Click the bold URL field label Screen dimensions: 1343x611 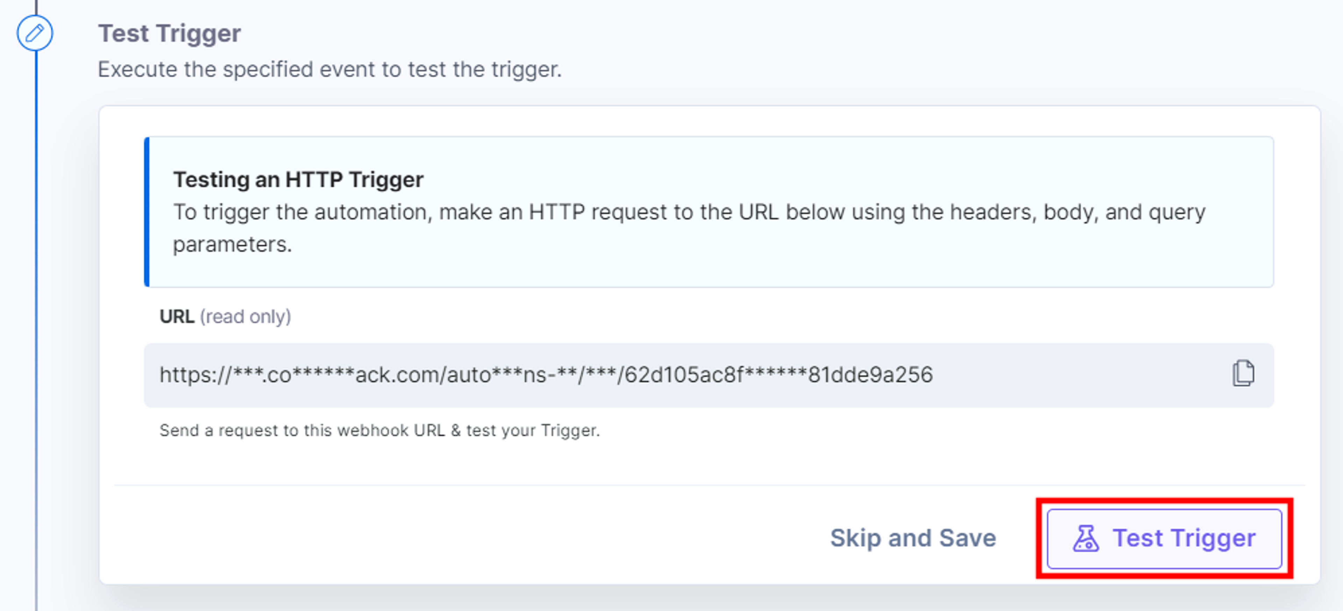click(177, 316)
